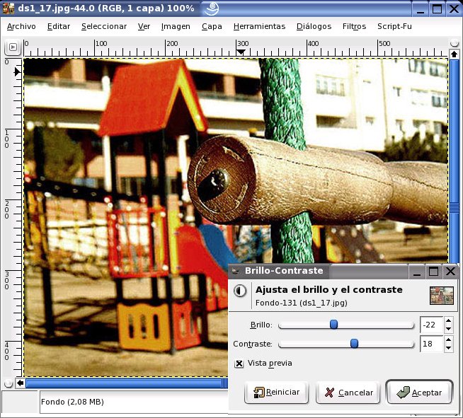463x418 pixels.
Task: Click the Brillo-Contraste dialog title bar icon
Action: 235,271
